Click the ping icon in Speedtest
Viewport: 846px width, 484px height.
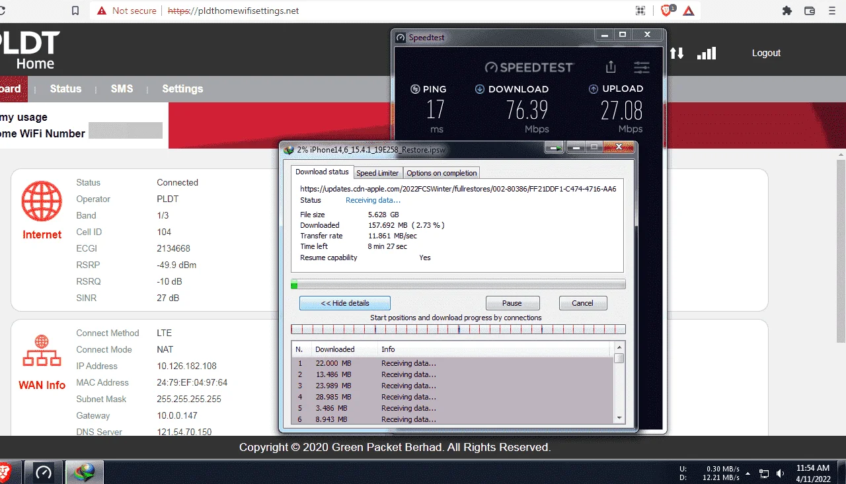tap(415, 89)
